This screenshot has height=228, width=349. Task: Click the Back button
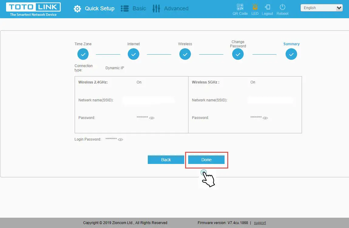pos(166,160)
